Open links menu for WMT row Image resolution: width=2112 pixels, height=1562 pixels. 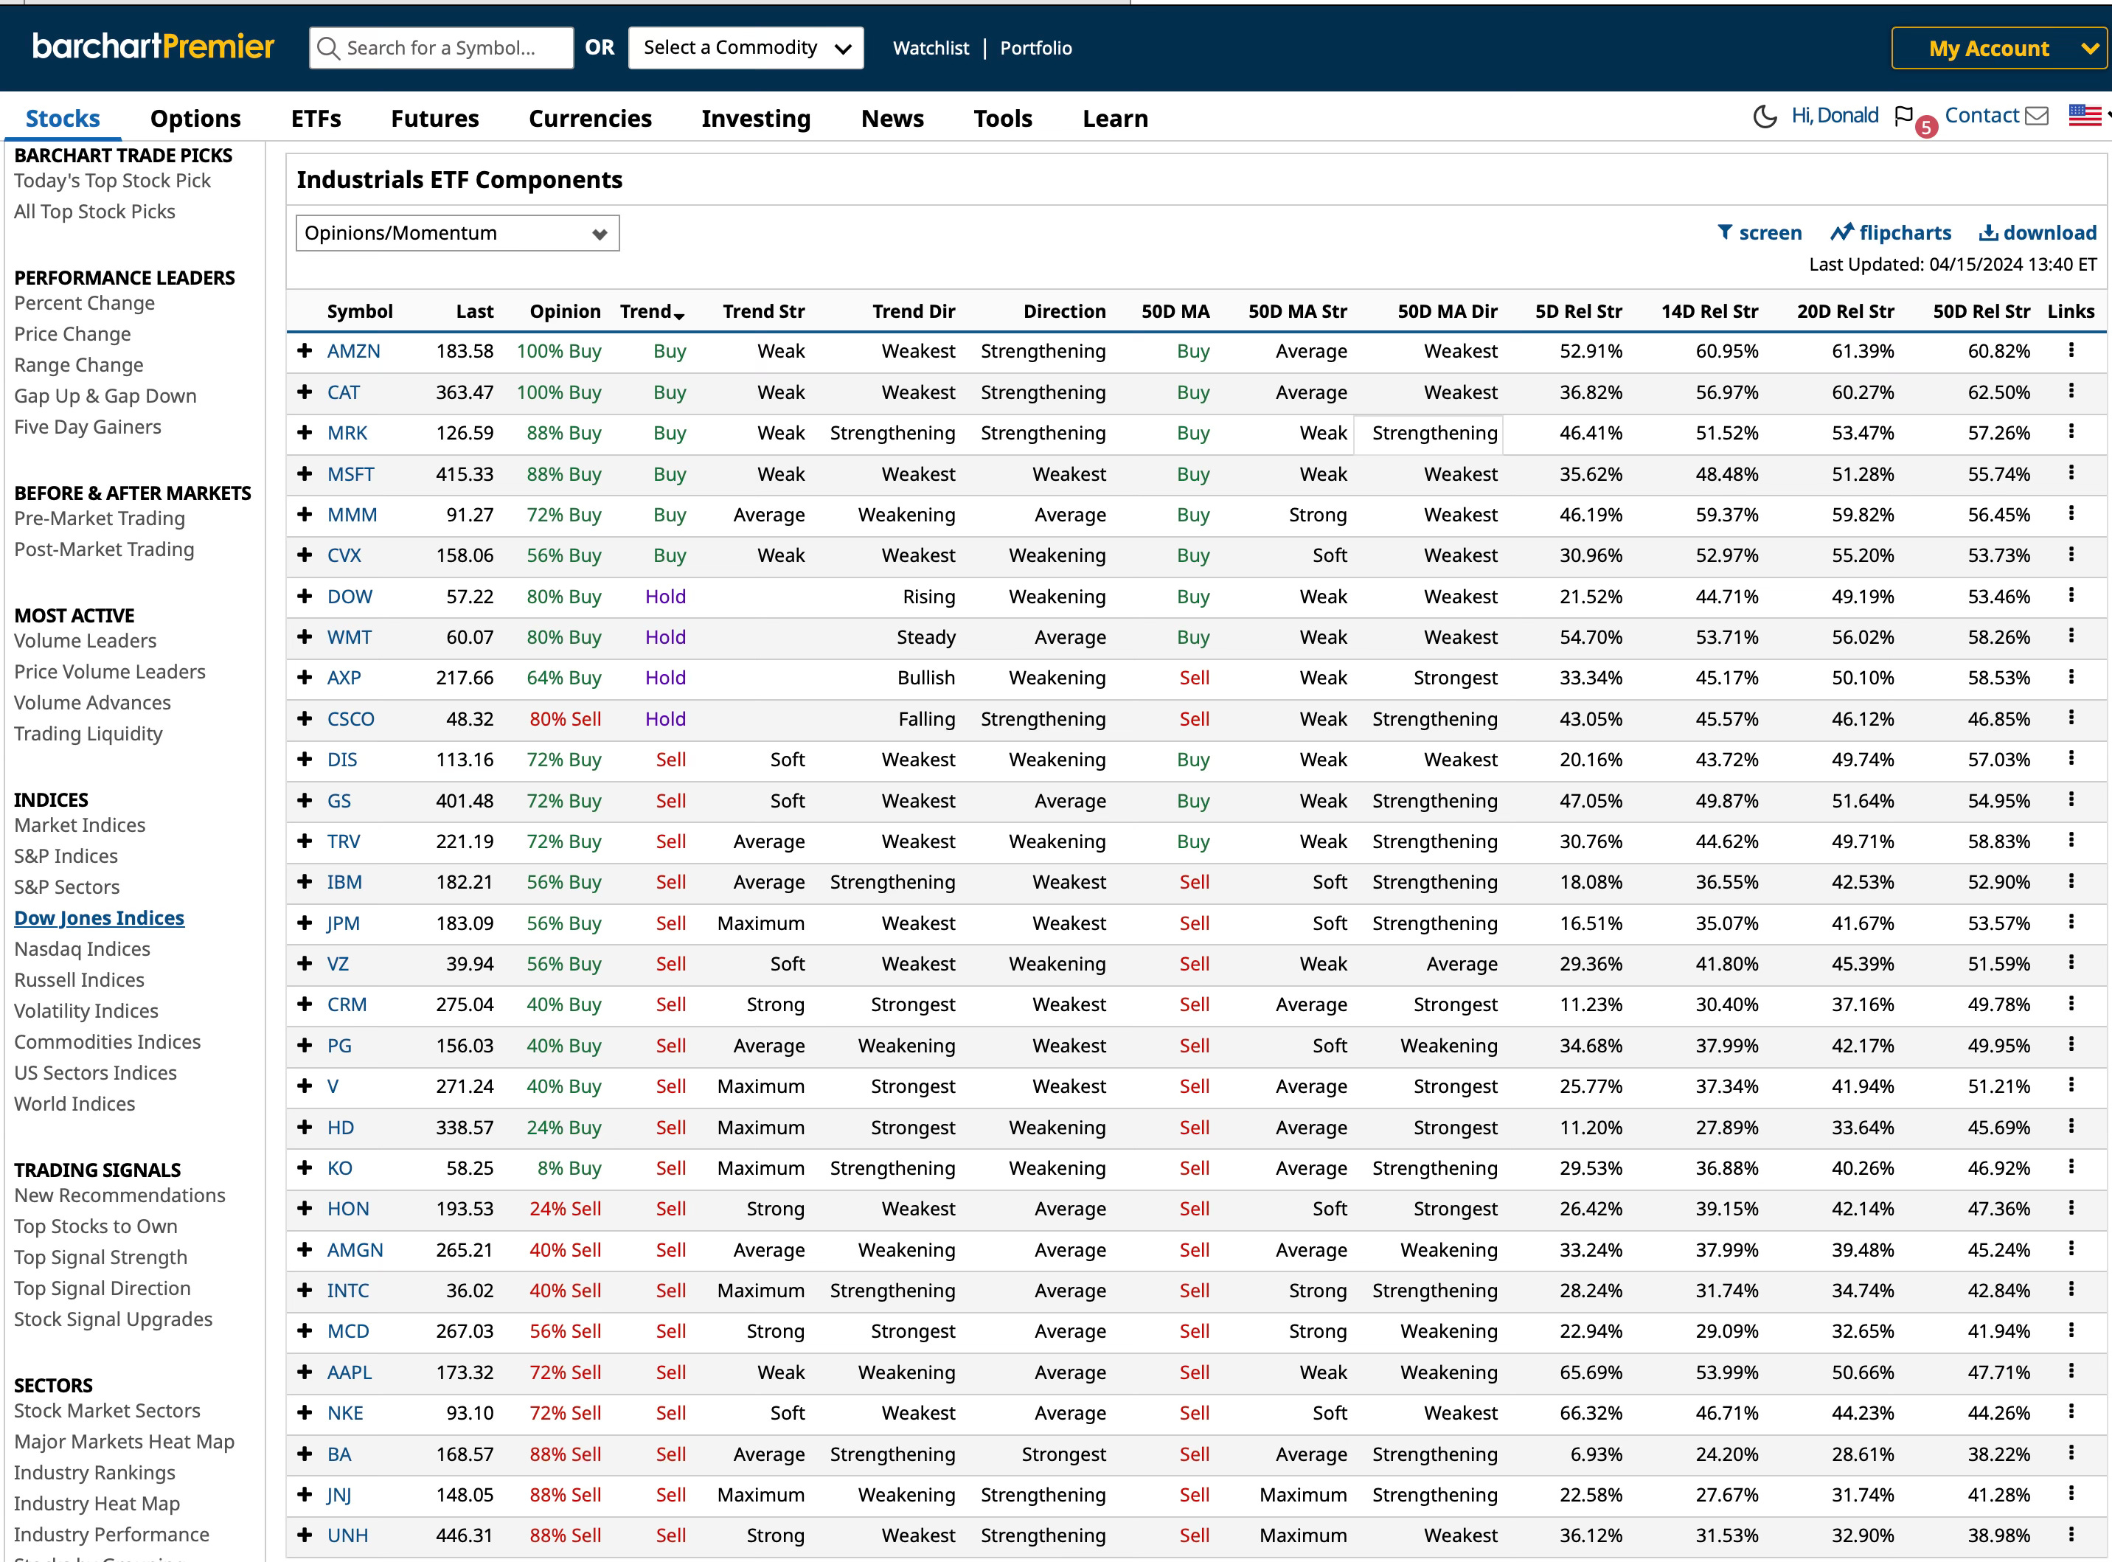click(x=2071, y=636)
